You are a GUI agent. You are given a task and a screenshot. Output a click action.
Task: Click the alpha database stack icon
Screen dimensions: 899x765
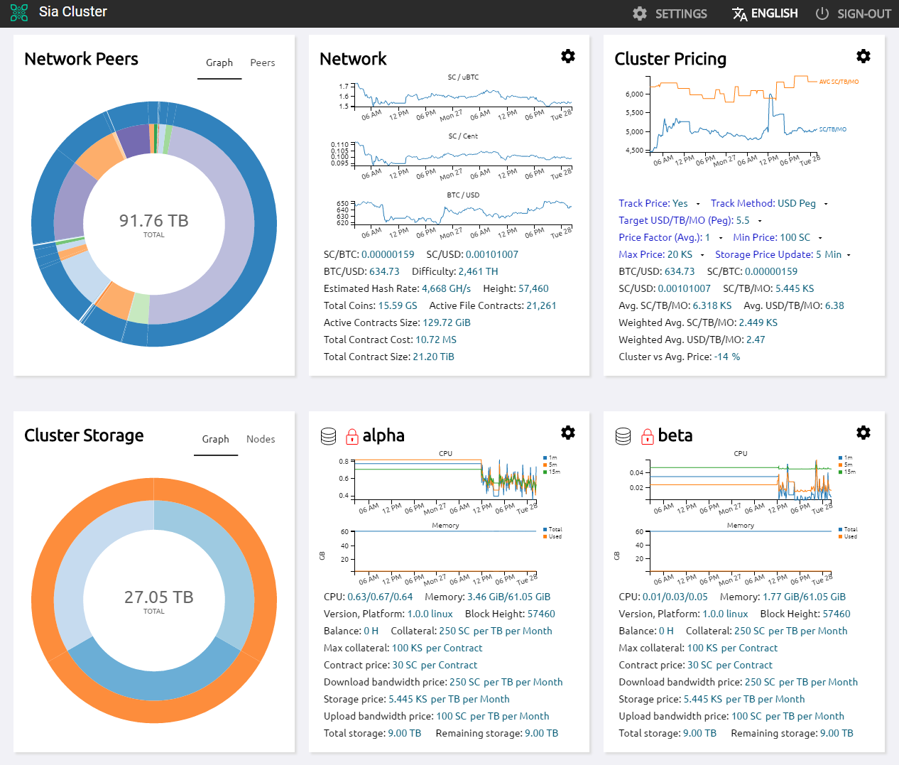click(x=329, y=436)
